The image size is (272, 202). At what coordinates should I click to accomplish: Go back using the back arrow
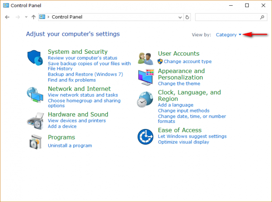pyautogui.click(x=7, y=17)
